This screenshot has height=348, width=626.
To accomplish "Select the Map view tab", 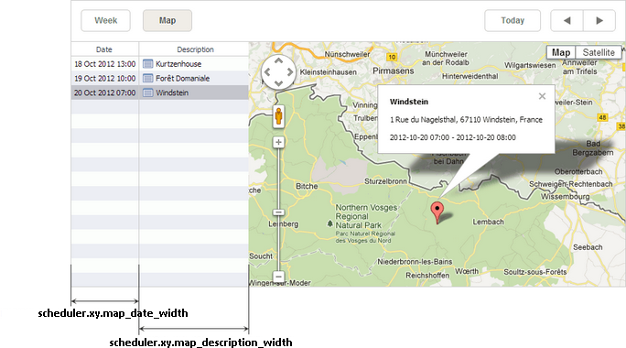I will (x=167, y=20).
